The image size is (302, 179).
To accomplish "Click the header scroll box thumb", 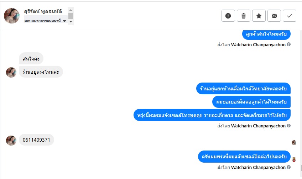I will [x=71, y=15].
